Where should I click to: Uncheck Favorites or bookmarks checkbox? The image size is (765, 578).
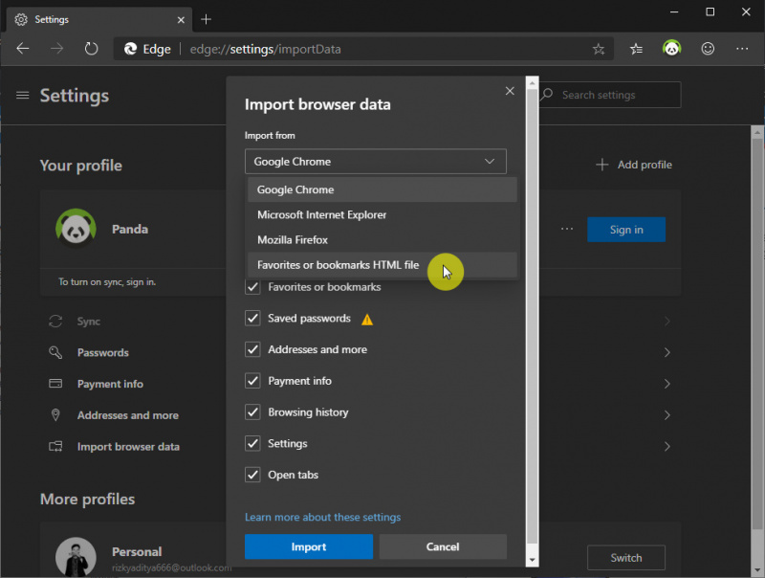click(x=252, y=287)
